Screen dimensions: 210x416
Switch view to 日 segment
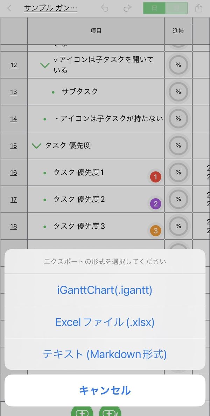154,8
